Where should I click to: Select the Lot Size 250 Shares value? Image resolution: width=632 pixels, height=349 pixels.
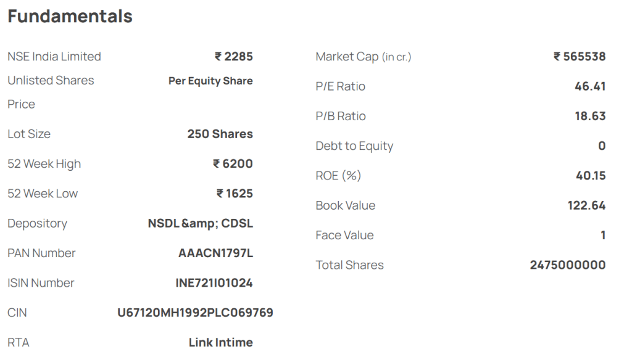coord(220,134)
